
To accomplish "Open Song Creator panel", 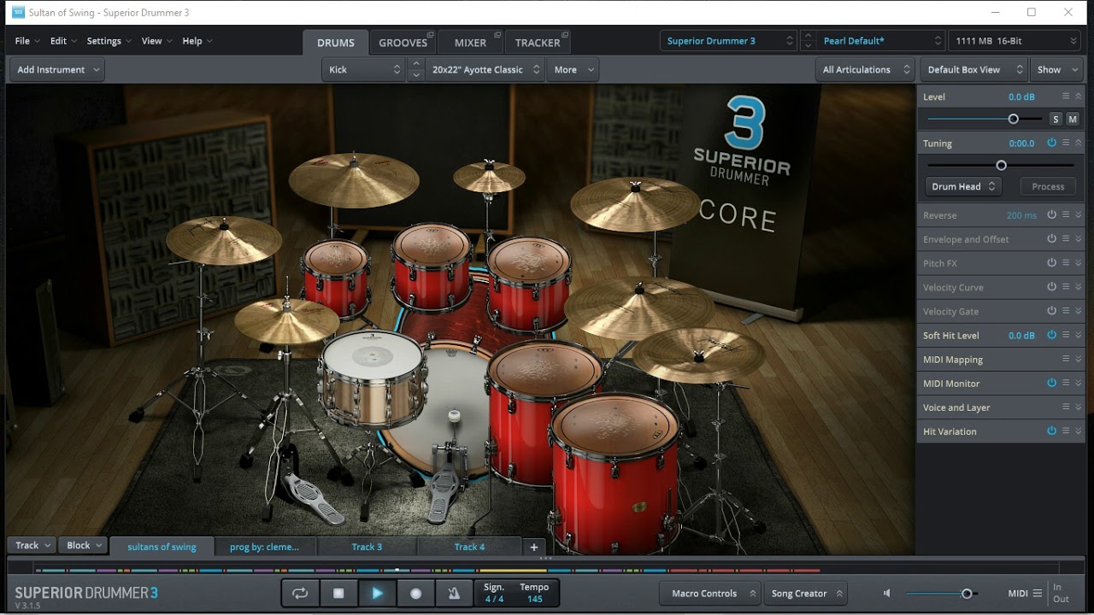I will (x=806, y=594).
